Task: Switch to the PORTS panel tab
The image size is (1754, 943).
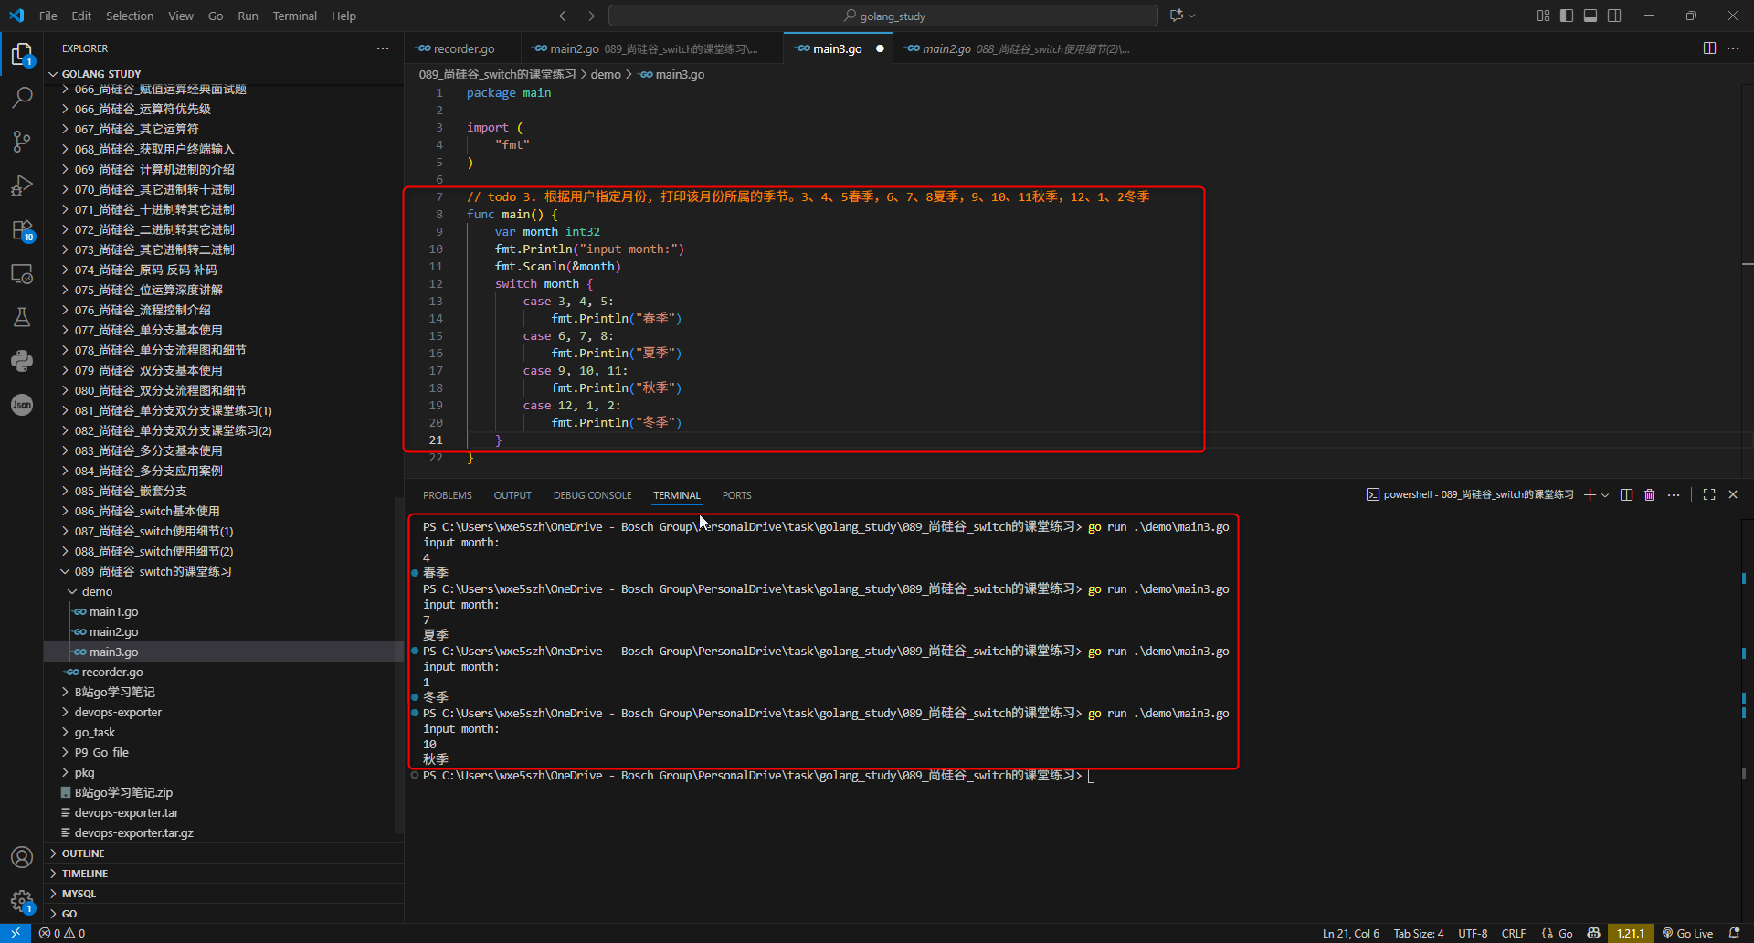Action: [736, 495]
